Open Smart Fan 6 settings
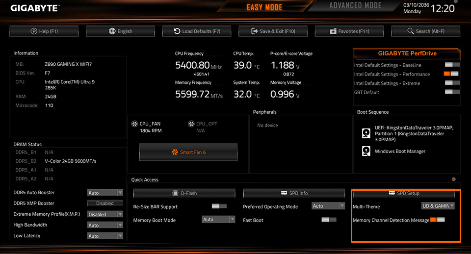Image resolution: width=471 pixels, height=254 pixels. click(x=188, y=152)
